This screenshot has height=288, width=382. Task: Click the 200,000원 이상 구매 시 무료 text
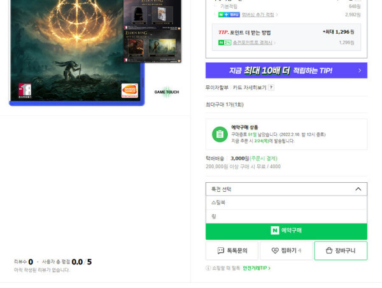coord(236,166)
